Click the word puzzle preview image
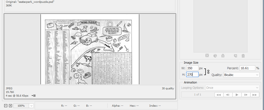The height and width of the screenshot is (110, 264). tap(90, 49)
